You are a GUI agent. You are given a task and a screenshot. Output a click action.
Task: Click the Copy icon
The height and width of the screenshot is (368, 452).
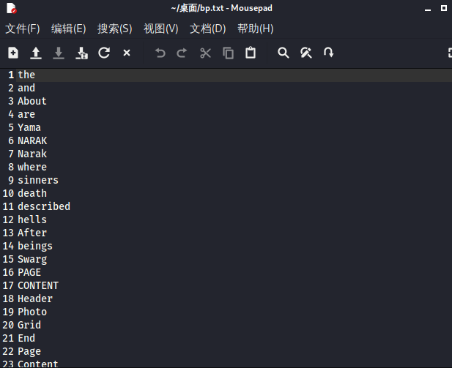coord(228,53)
